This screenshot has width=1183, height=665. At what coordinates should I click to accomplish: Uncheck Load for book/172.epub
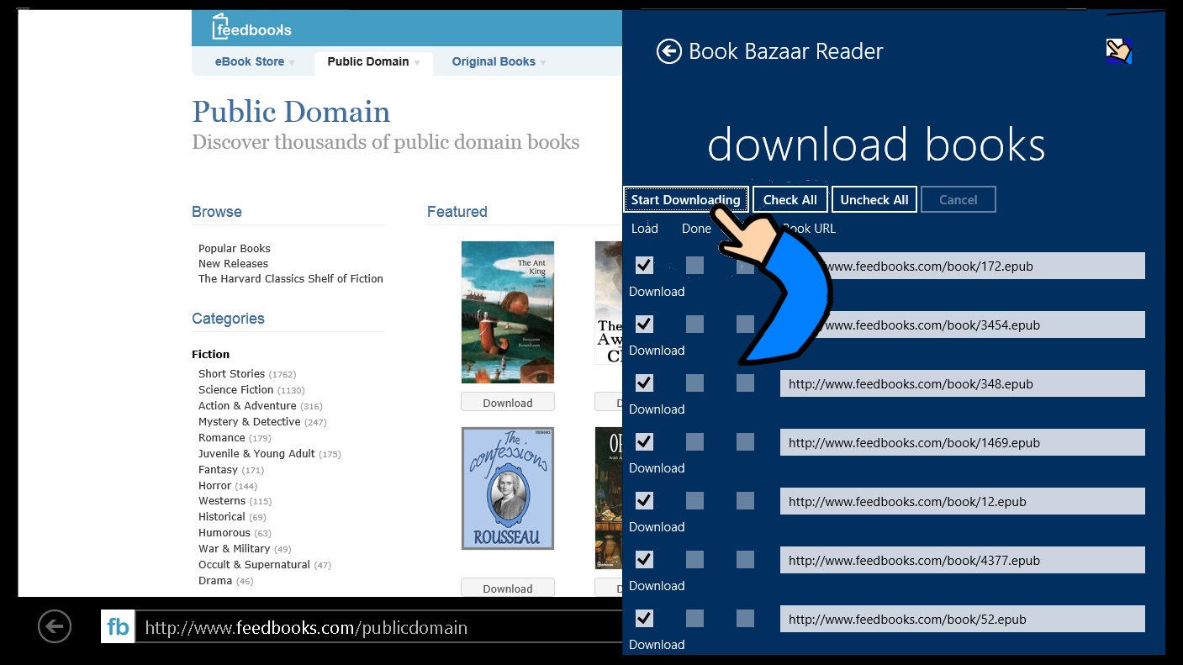tap(644, 266)
